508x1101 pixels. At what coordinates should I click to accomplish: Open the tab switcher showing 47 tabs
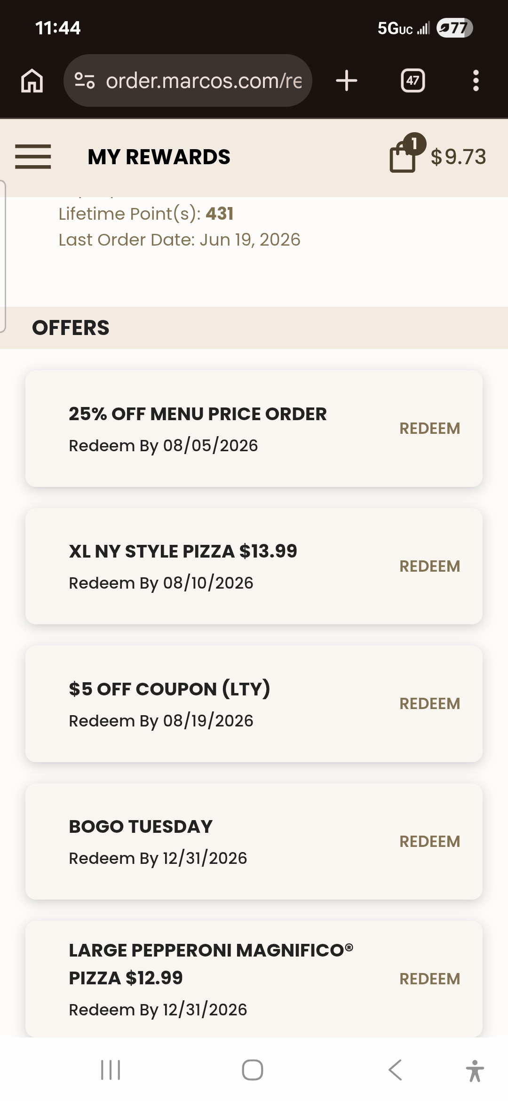(413, 80)
